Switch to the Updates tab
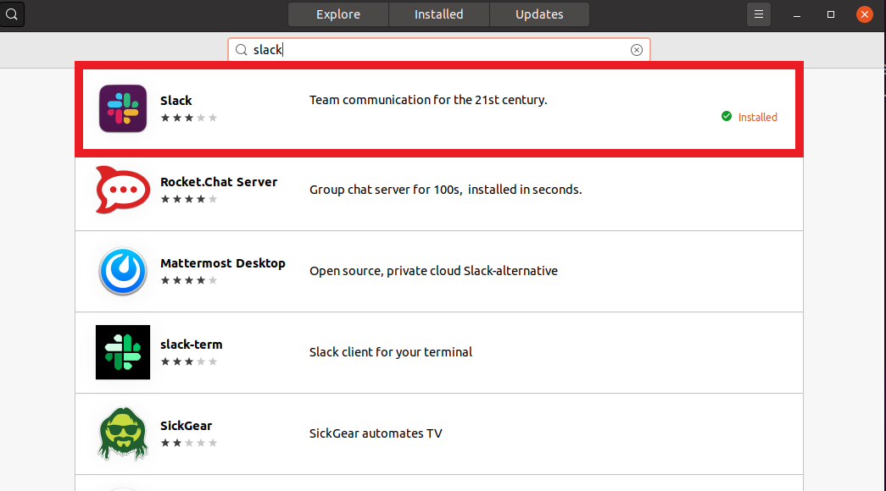 coord(539,14)
